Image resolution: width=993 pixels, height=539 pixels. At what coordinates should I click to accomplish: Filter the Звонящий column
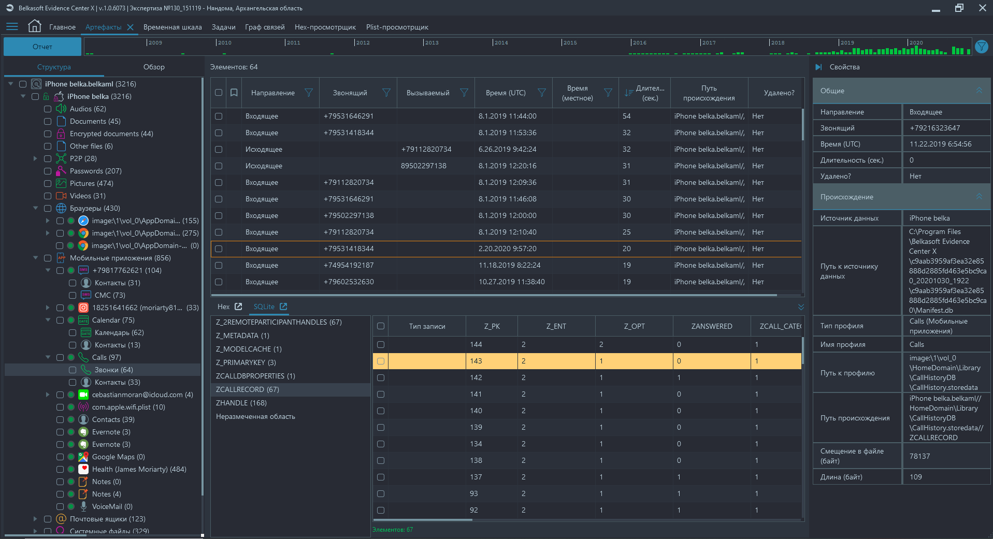(386, 93)
